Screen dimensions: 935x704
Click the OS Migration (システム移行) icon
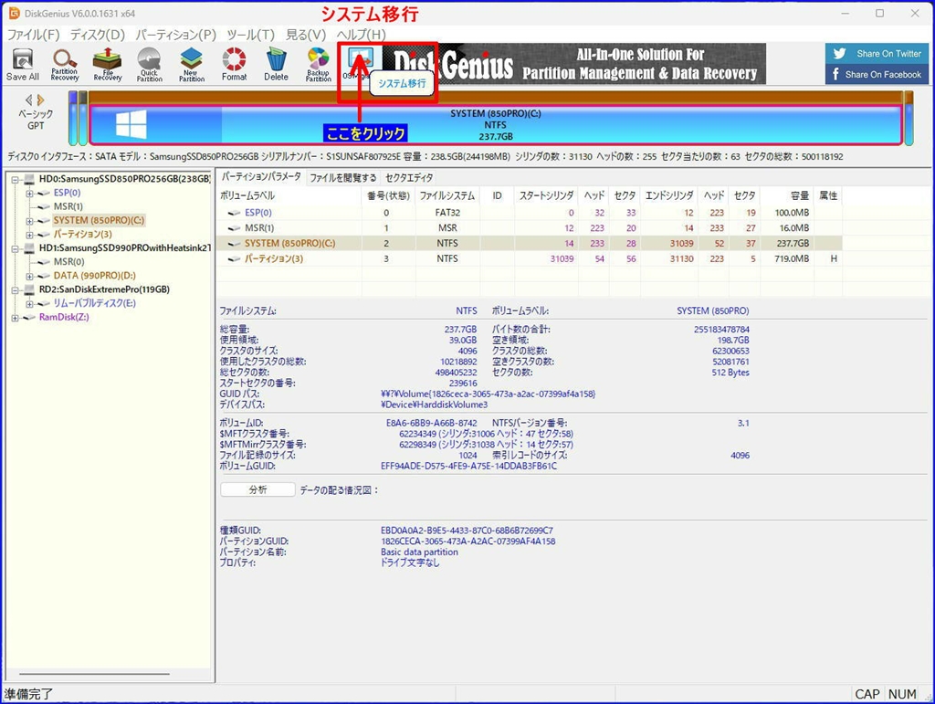pos(360,59)
